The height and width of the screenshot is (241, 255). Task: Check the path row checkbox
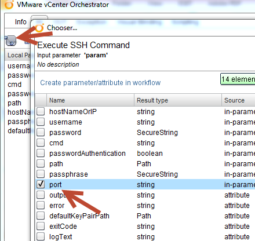tap(41, 164)
